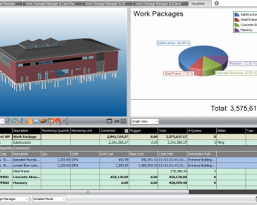
Task: Select the Work Package description cell
Action: pyautogui.click(x=26, y=137)
